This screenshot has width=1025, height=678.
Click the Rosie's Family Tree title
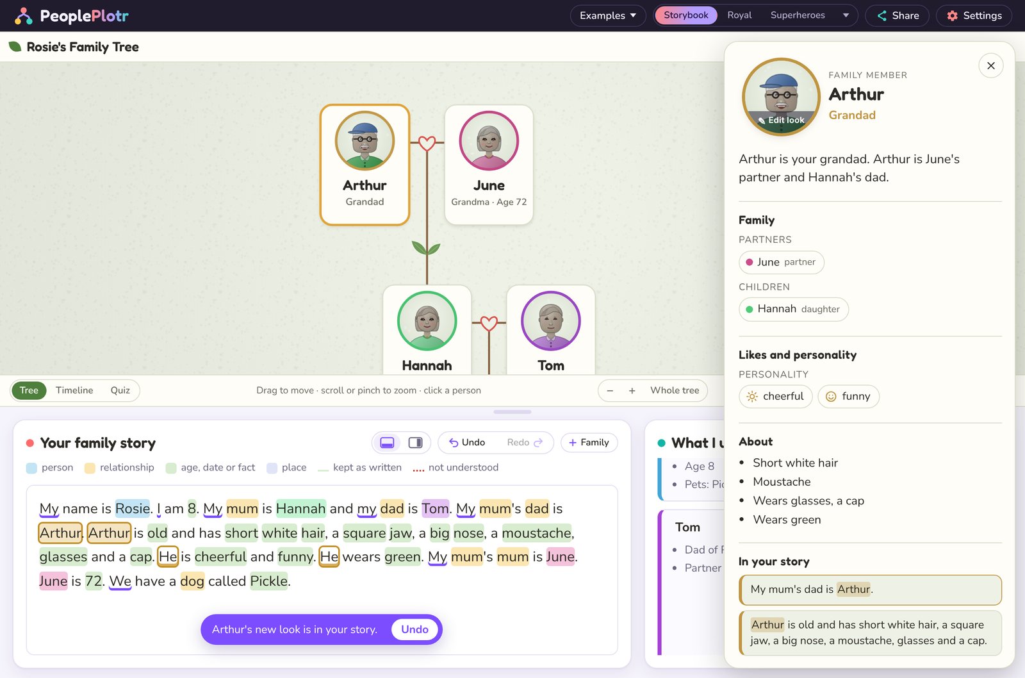[83, 47]
